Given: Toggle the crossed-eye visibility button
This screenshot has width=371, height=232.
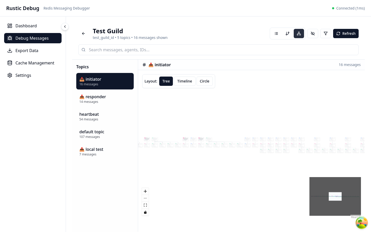Looking at the screenshot, I should 313,34.
